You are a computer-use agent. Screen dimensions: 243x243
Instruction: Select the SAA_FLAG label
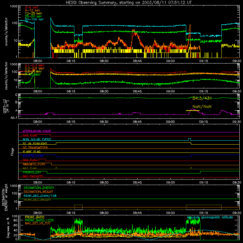30,160
